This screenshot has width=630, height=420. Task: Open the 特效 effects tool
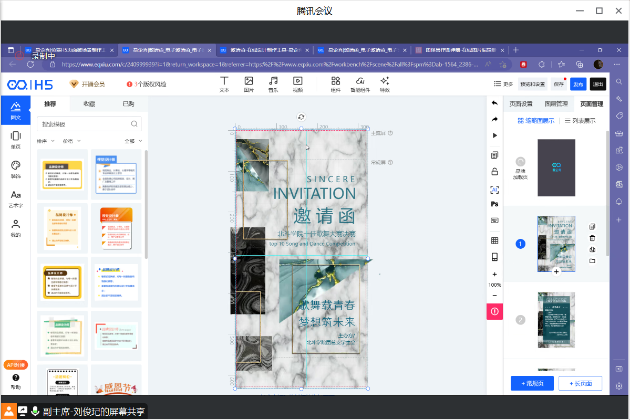[385, 84]
